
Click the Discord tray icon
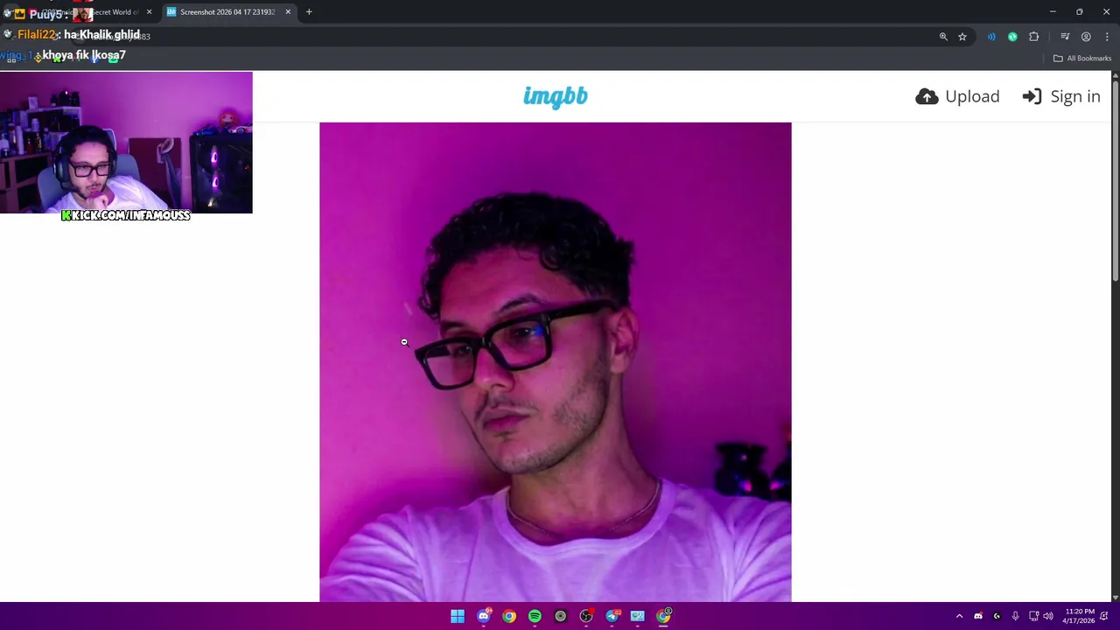point(978,616)
